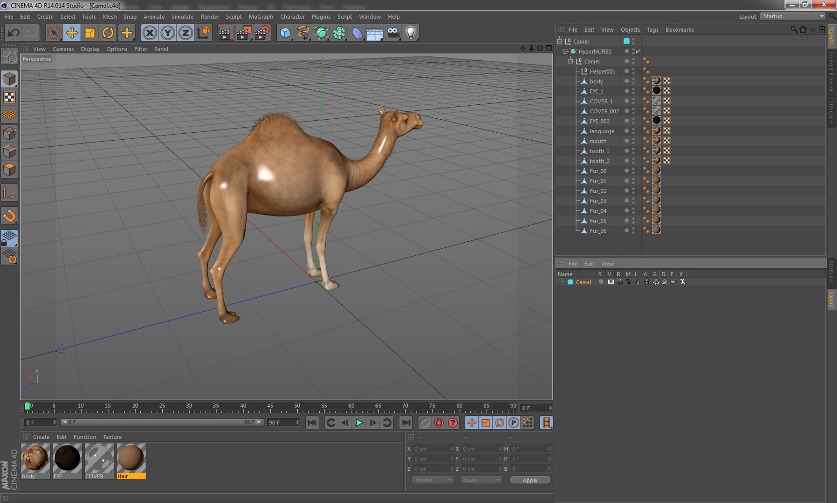Collapse the nested Camel null

(x=570, y=61)
